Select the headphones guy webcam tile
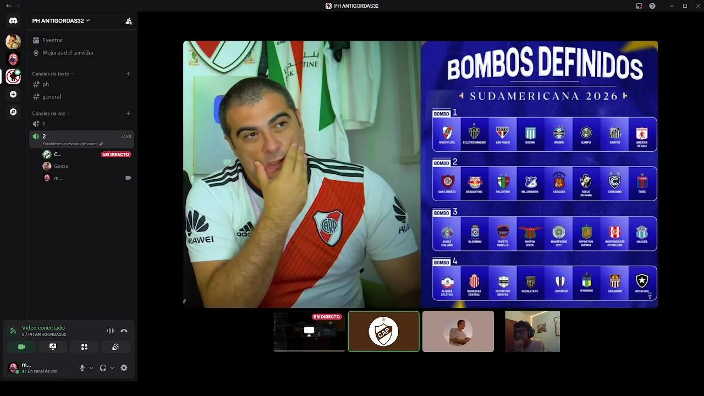The image size is (704, 396). click(x=532, y=331)
